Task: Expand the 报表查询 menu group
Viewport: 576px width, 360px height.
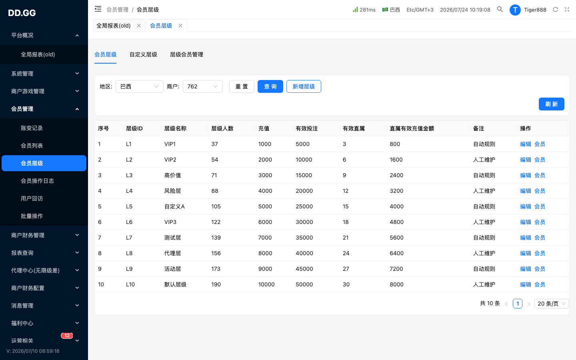Action: 44,253
